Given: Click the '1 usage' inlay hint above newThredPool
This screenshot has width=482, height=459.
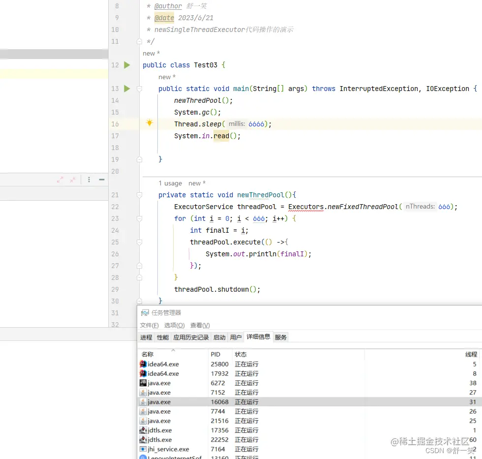Looking at the screenshot, I should [x=170, y=183].
